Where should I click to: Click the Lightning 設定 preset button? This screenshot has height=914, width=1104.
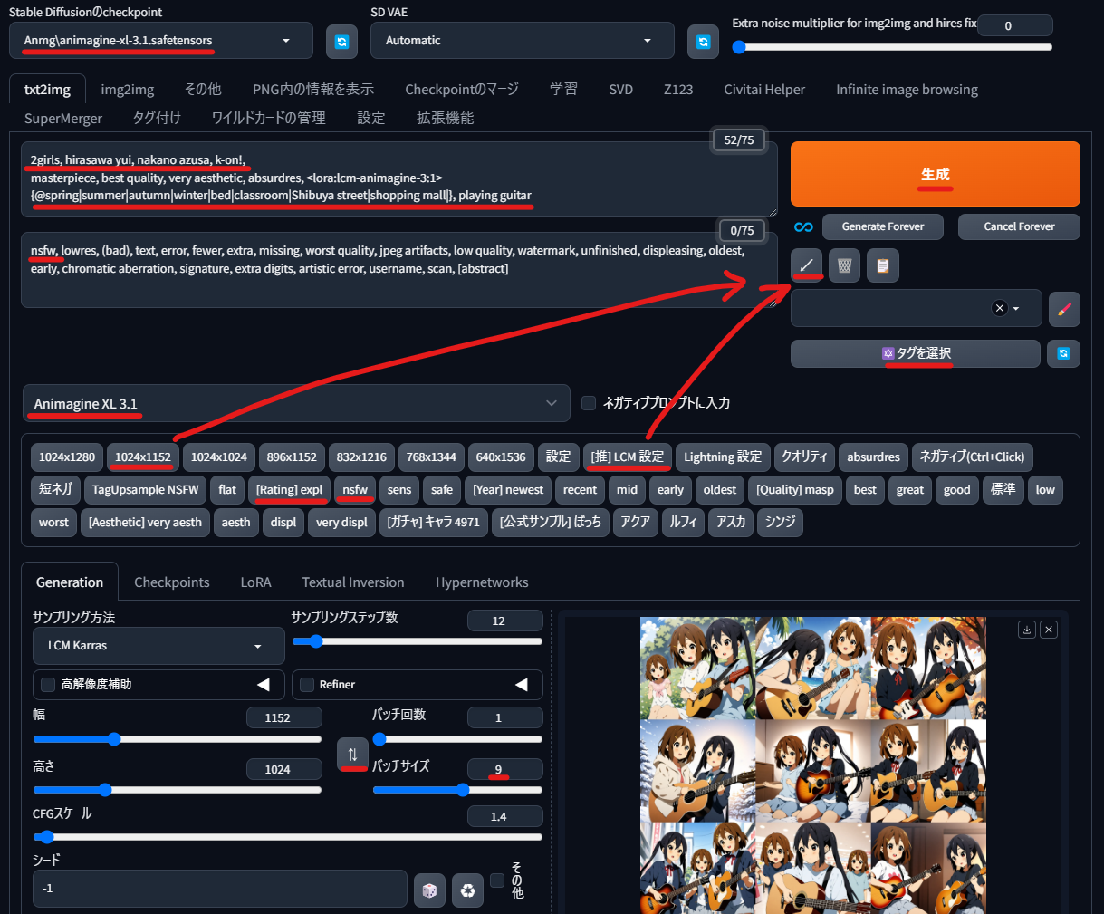coord(723,457)
